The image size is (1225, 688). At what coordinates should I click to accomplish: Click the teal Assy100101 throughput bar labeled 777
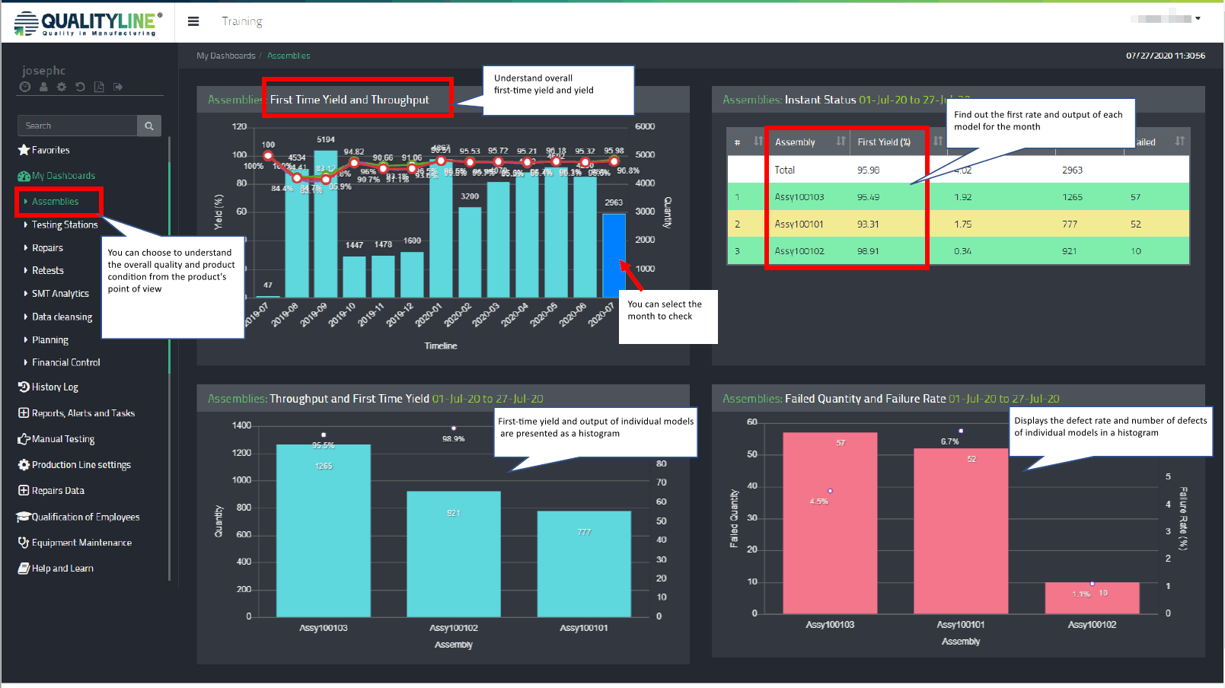pyautogui.click(x=584, y=564)
